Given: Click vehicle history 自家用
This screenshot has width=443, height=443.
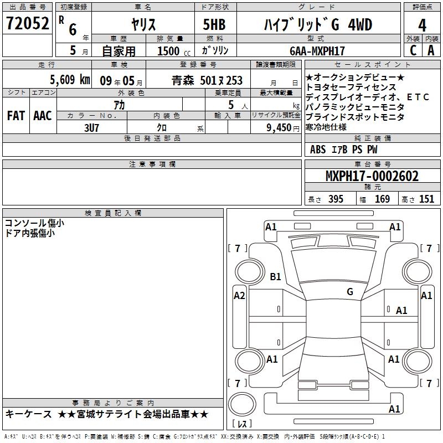Looking at the screenshot, I should [x=119, y=51].
